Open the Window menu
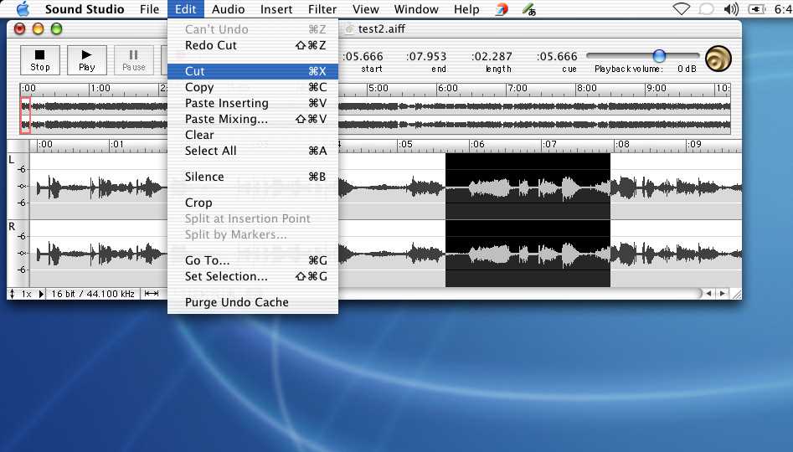Screen dimensions: 793x452 click(416, 9)
